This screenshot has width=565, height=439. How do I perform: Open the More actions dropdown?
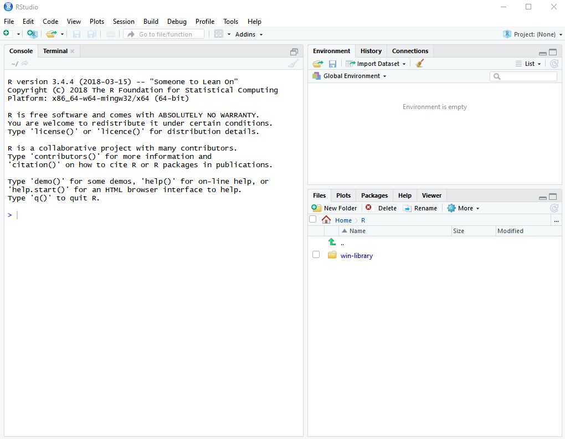click(x=464, y=208)
